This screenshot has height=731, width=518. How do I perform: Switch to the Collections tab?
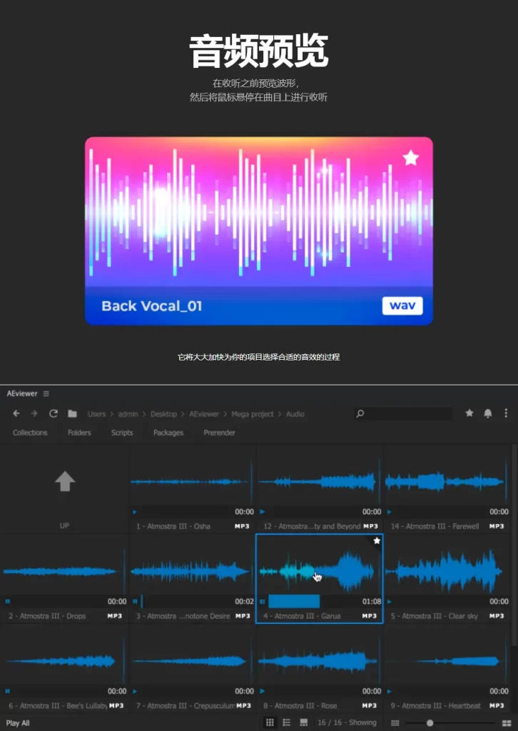pos(30,433)
